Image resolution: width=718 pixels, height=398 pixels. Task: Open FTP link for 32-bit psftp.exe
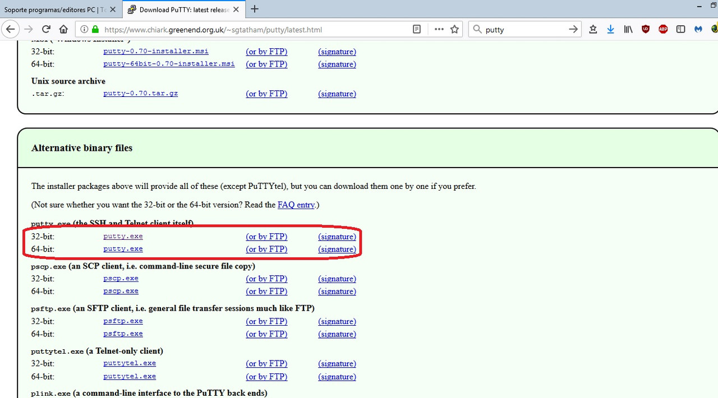(266, 322)
